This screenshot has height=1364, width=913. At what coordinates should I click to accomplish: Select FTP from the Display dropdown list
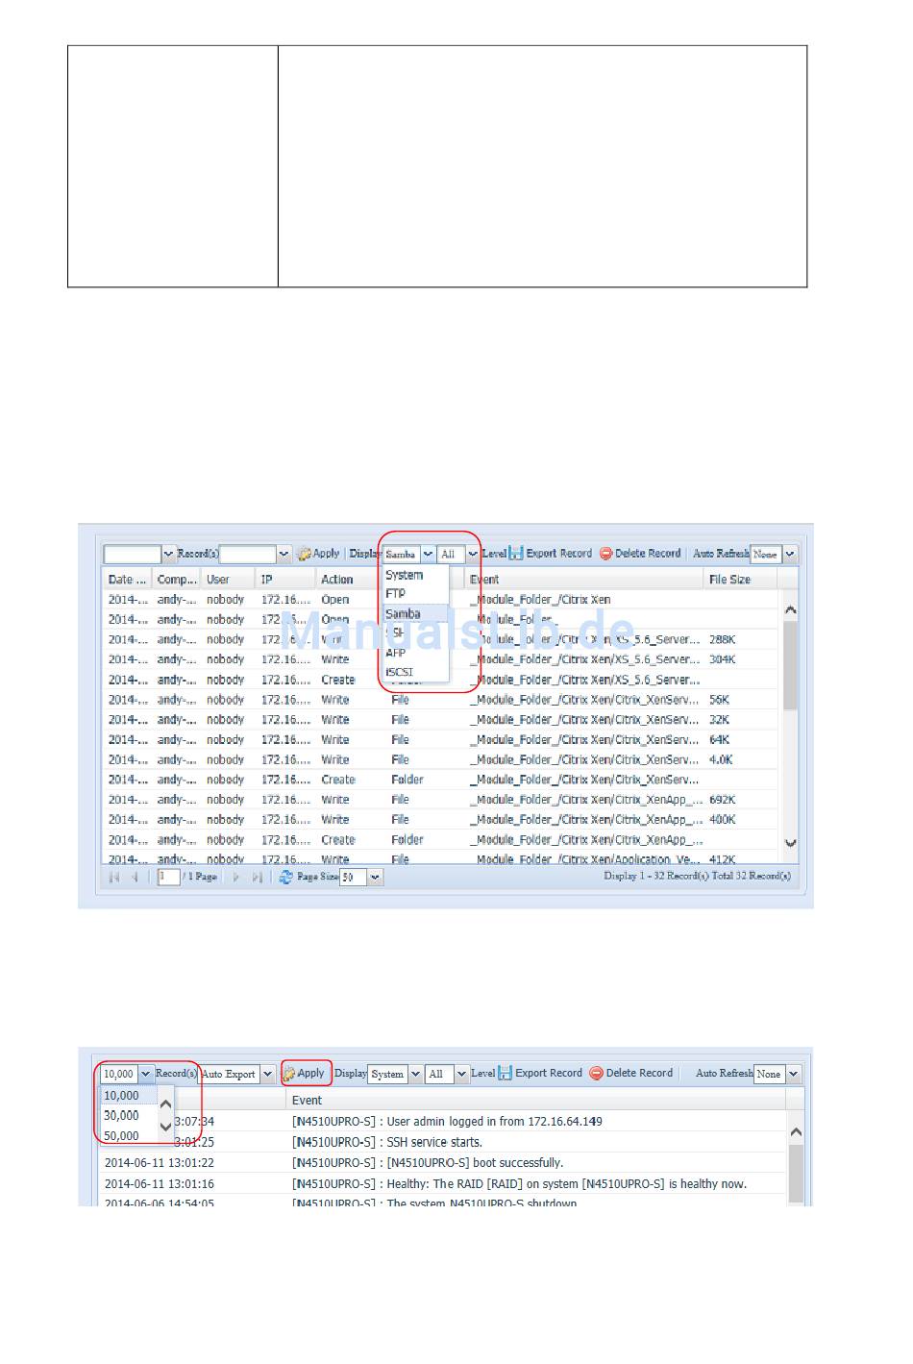[x=415, y=594]
